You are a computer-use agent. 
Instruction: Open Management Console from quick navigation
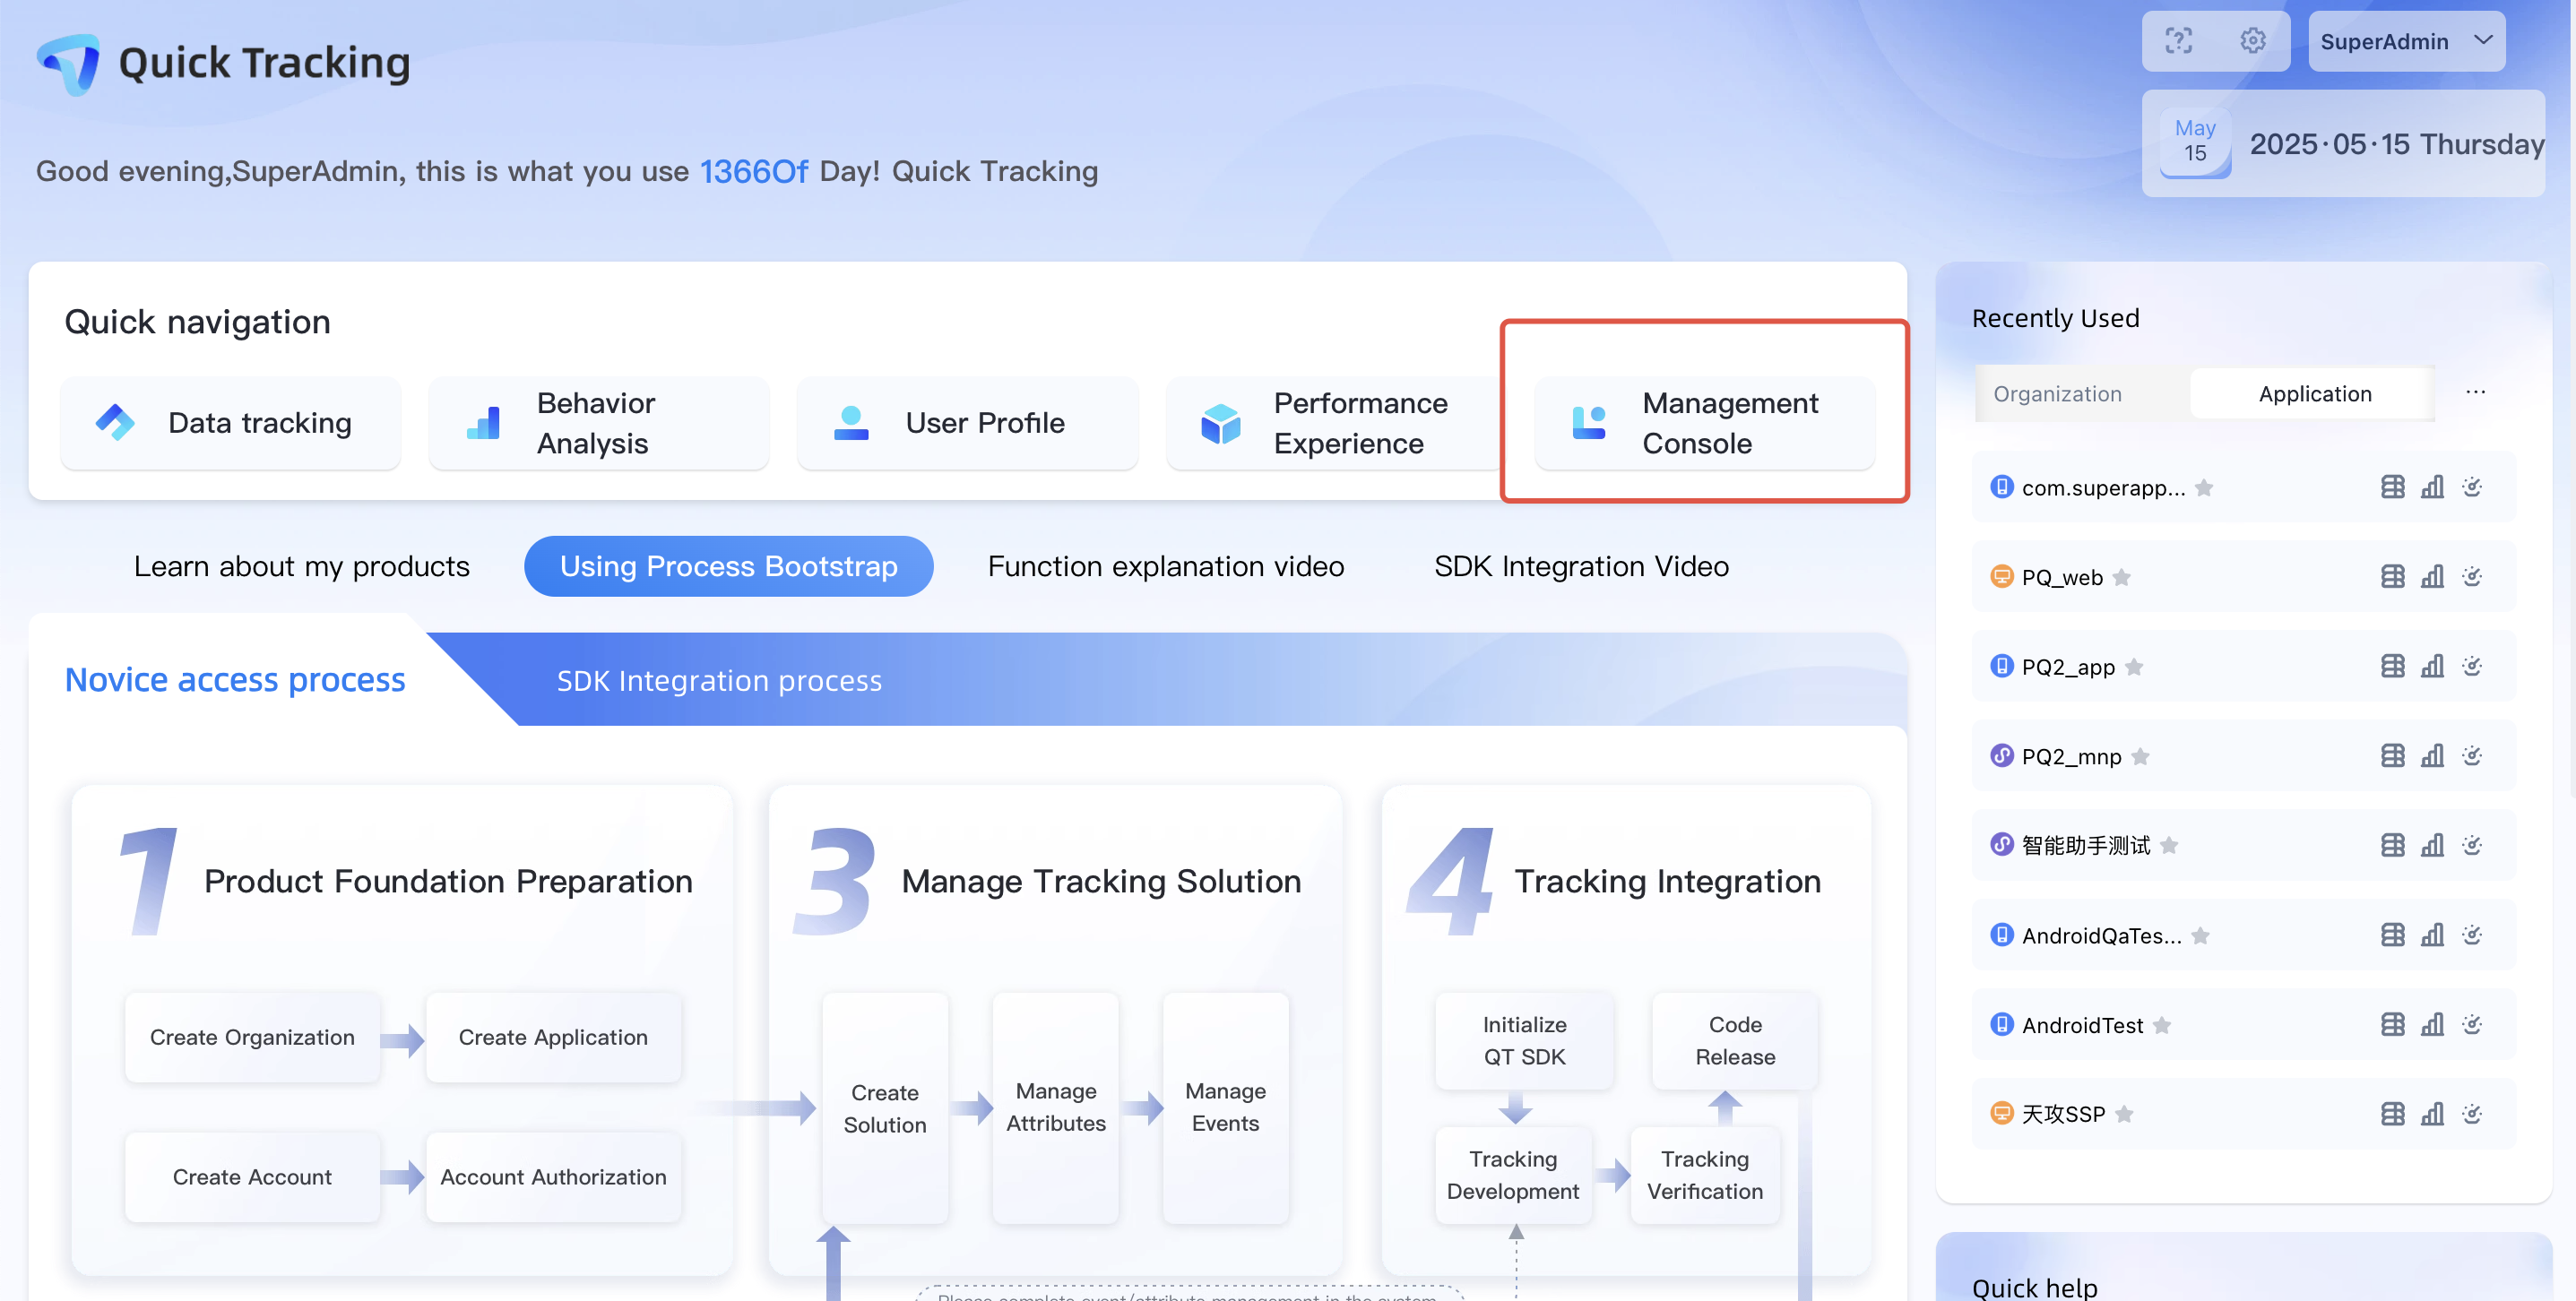coord(1704,423)
